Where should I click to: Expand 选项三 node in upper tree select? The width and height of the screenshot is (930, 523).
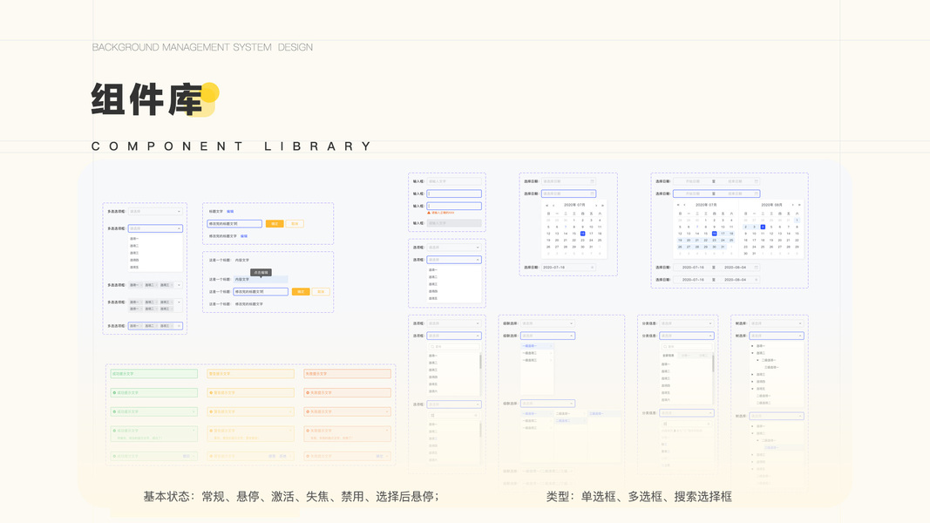pyautogui.click(x=753, y=374)
